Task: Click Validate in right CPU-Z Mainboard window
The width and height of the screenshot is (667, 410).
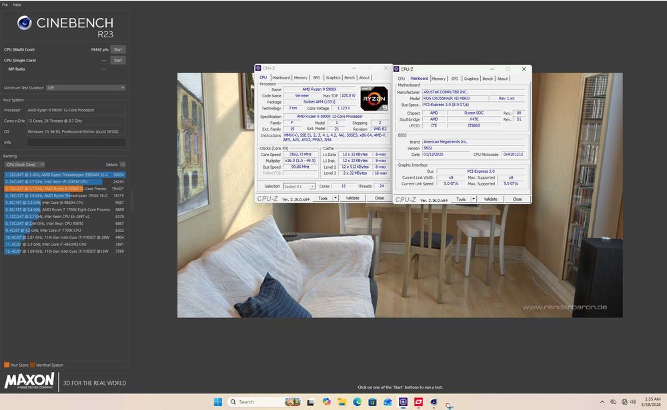Action: tap(490, 199)
